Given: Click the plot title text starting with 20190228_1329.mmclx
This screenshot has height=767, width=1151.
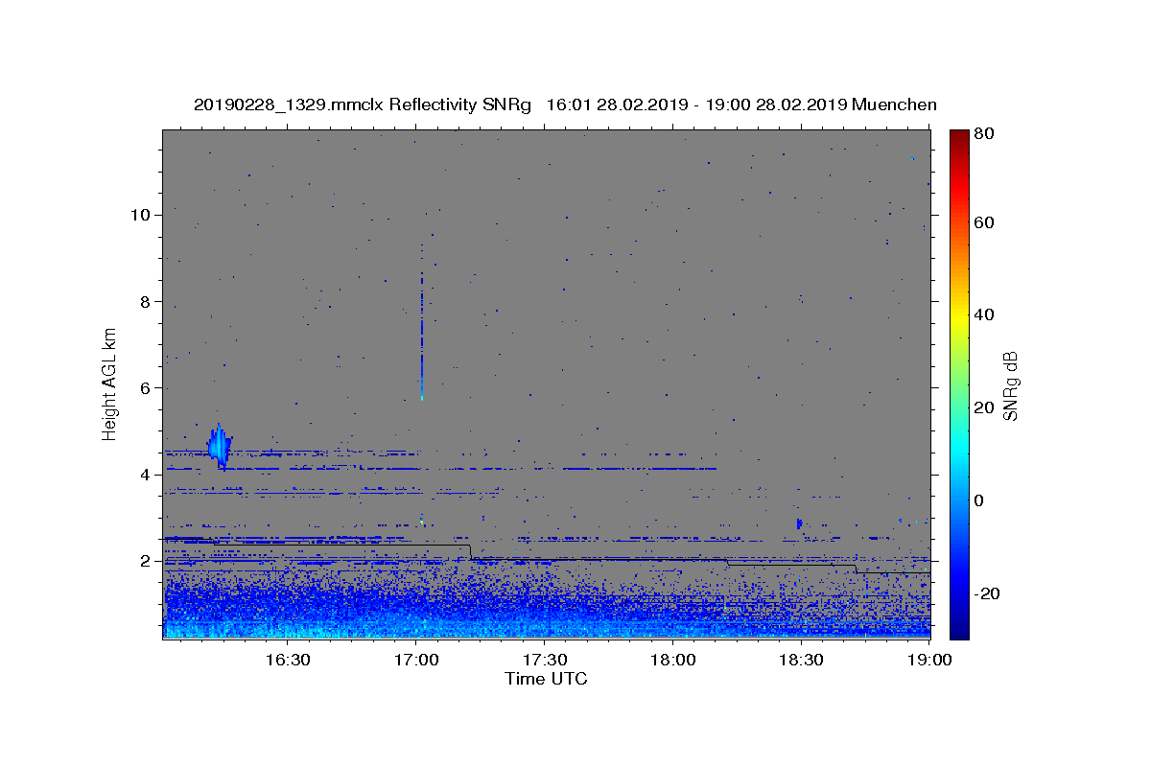Looking at the screenshot, I should tap(565, 105).
